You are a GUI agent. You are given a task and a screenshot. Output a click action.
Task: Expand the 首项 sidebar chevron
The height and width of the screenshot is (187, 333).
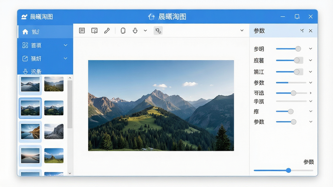(x=66, y=45)
